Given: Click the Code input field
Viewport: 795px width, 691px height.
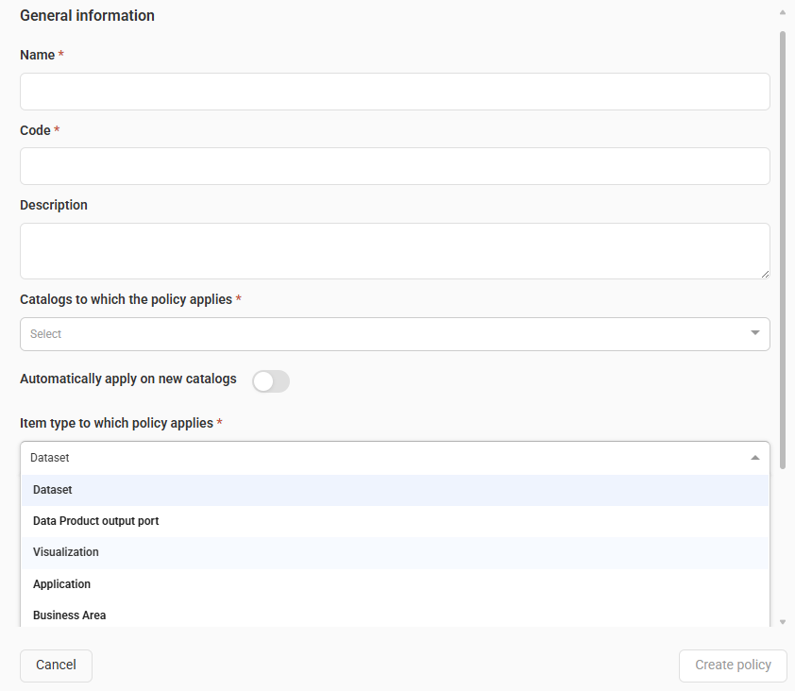Looking at the screenshot, I should tap(395, 166).
